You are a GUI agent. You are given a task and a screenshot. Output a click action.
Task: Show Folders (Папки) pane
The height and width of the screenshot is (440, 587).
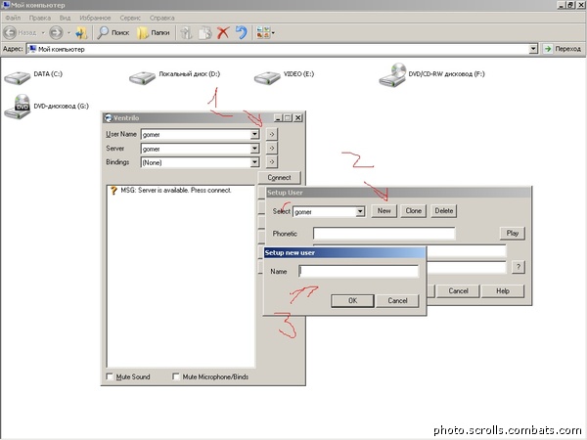pos(154,33)
